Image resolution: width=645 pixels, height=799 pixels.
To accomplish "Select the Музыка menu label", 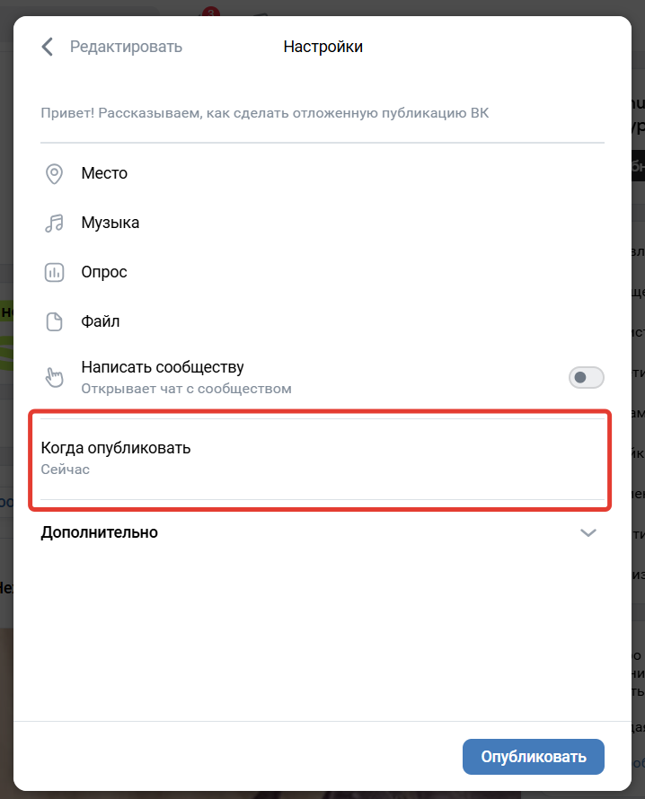I will tap(110, 223).
